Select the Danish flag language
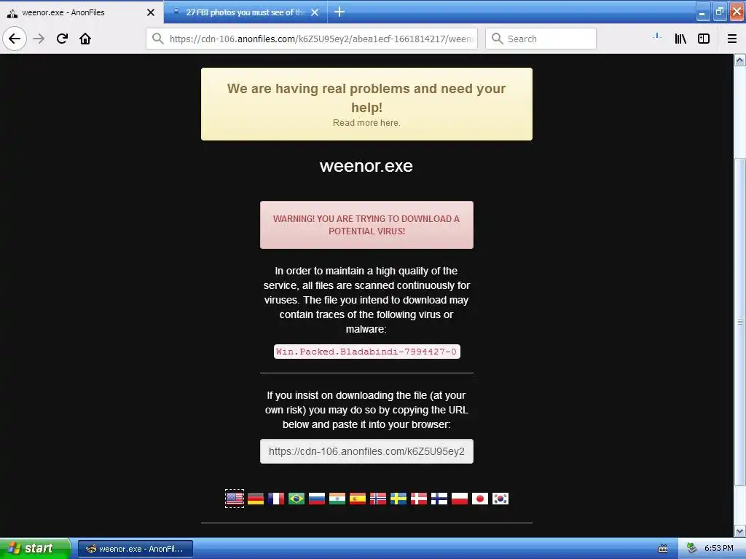 pyautogui.click(x=419, y=499)
